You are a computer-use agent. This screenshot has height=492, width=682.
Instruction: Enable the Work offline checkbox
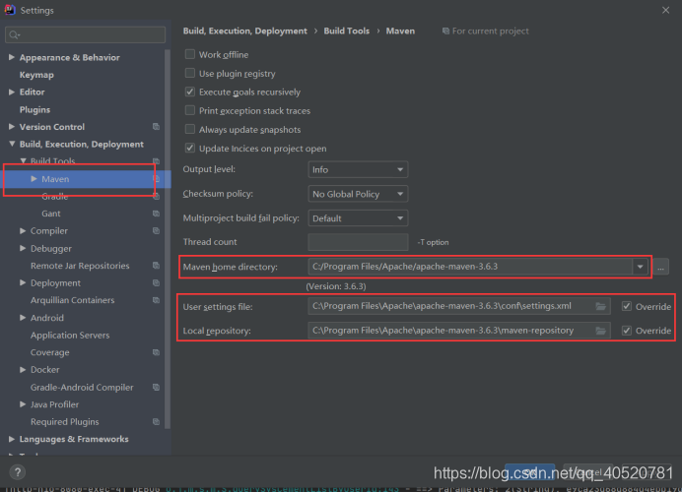click(190, 54)
